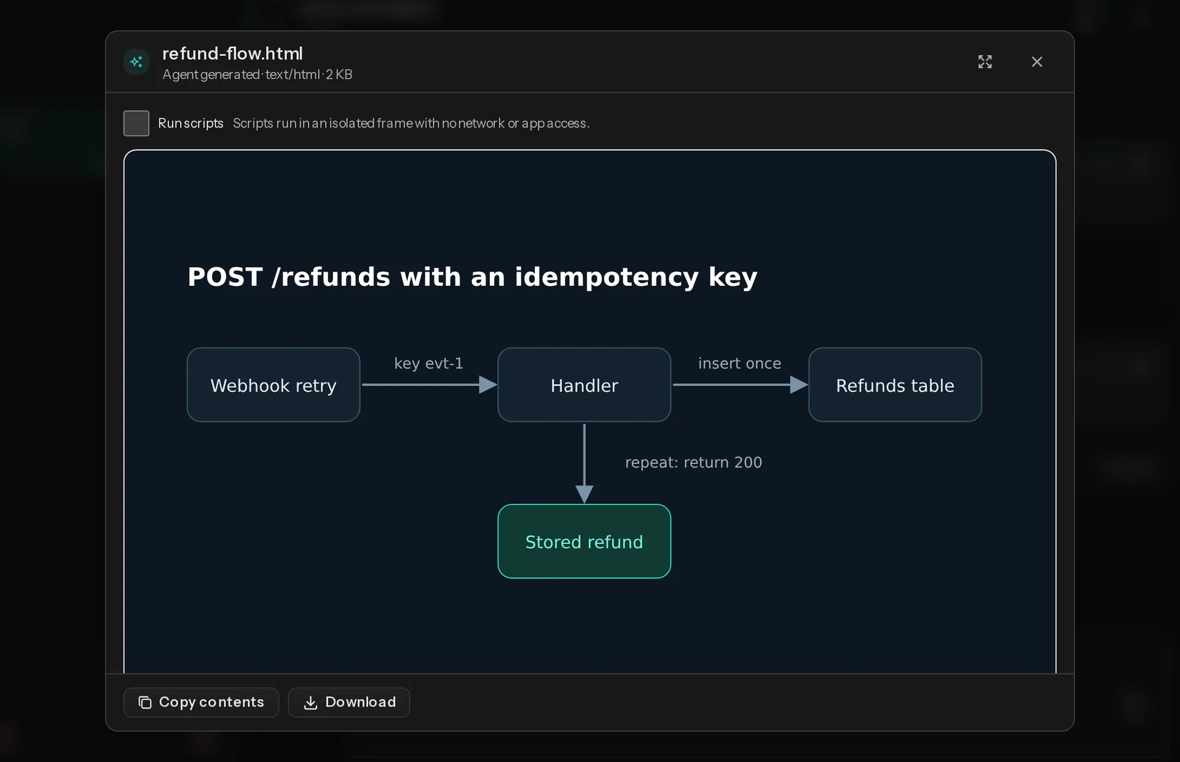1180x762 pixels.
Task: Click the 'Agent generated · text/html · 2 KB' subtitle
Action: click(257, 74)
